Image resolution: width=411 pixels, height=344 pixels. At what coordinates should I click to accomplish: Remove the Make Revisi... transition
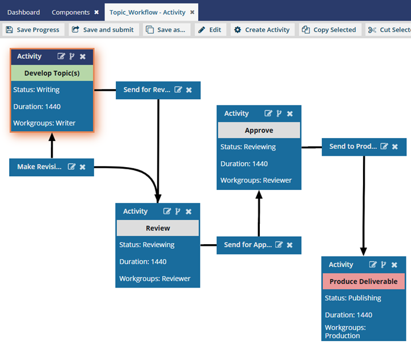[82, 167]
